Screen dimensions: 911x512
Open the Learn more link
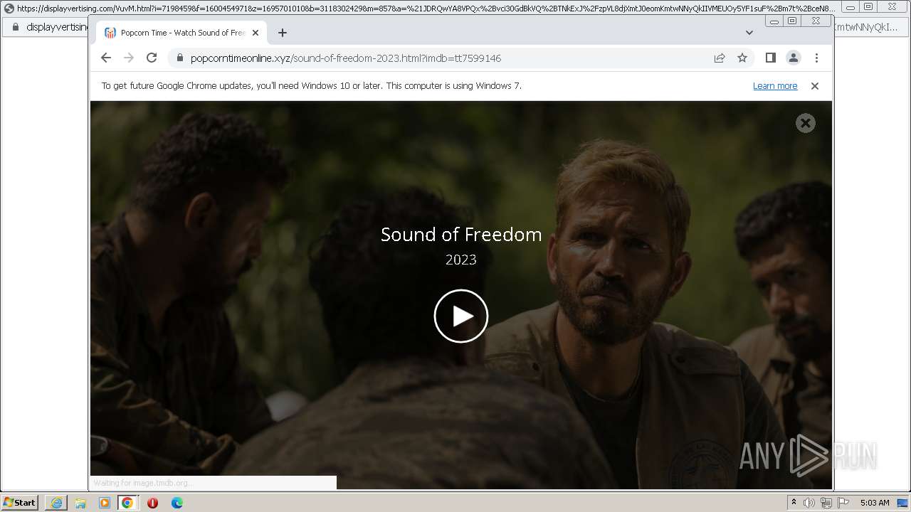(775, 86)
